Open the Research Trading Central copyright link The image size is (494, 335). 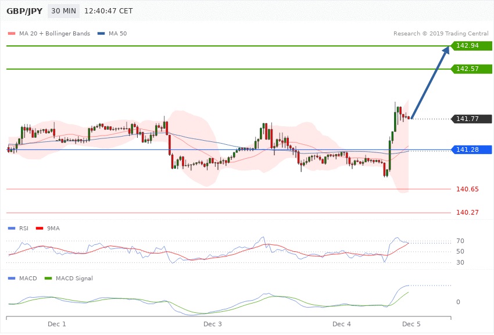click(x=441, y=34)
